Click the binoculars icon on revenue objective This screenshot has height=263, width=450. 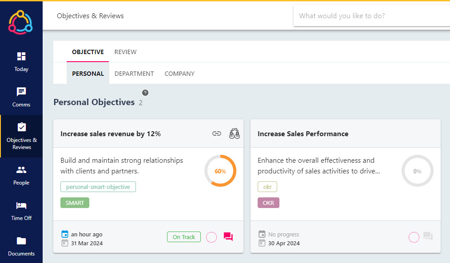[x=235, y=133]
